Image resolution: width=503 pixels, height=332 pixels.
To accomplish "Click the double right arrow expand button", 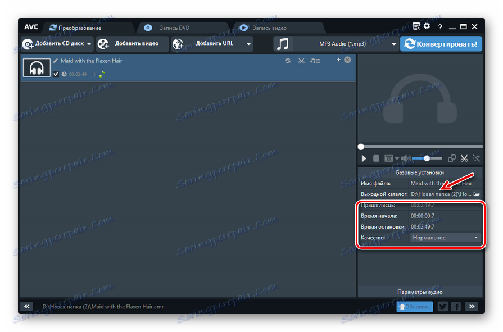I will point(472,306).
